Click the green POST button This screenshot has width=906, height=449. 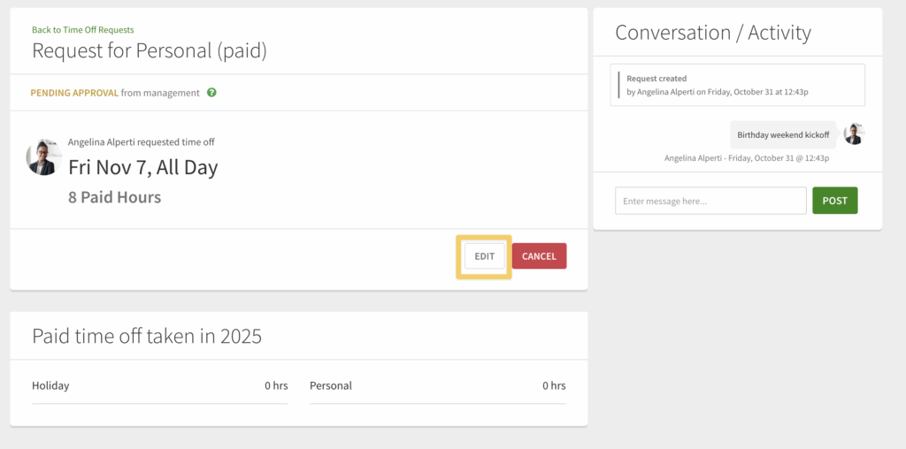pyautogui.click(x=834, y=201)
